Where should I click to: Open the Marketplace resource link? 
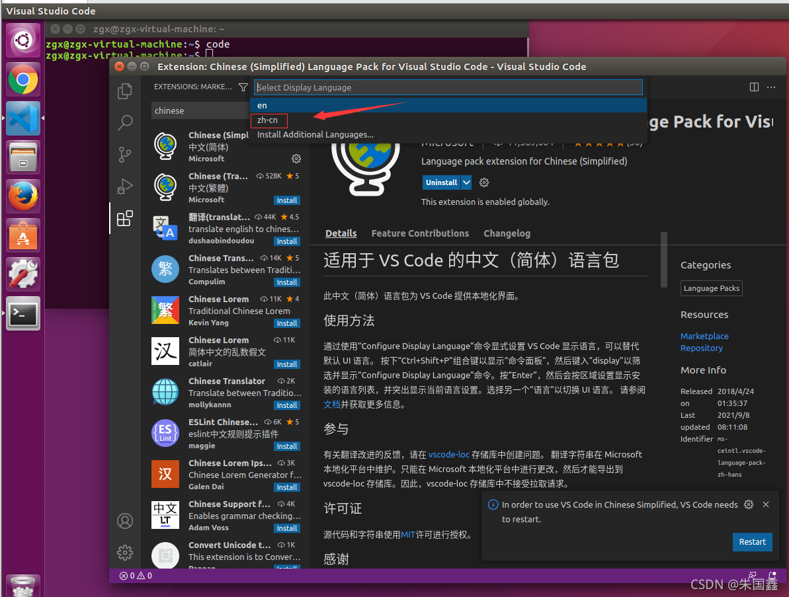click(704, 336)
